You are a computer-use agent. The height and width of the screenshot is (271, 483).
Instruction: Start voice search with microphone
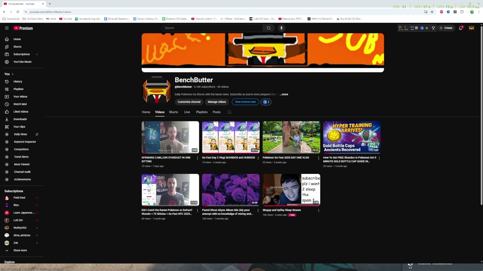(x=281, y=28)
